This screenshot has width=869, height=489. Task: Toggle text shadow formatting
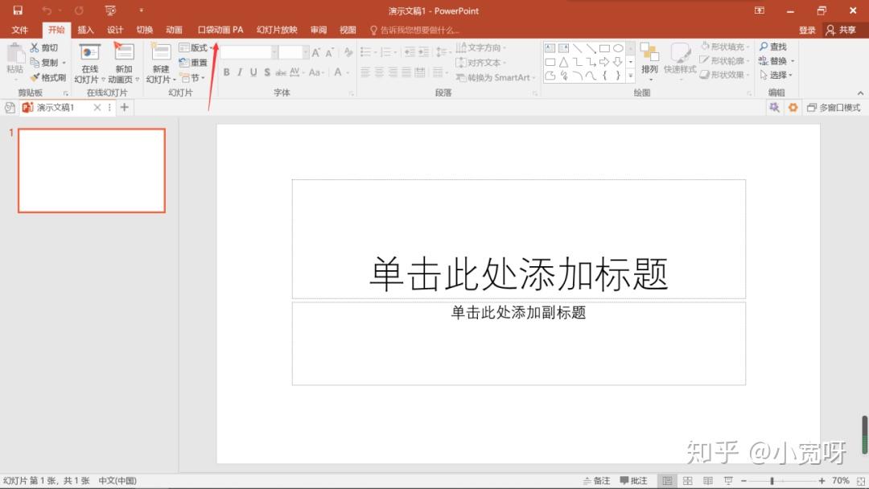click(267, 72)
